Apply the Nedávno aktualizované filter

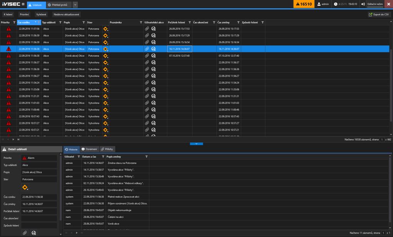(66, 15)
